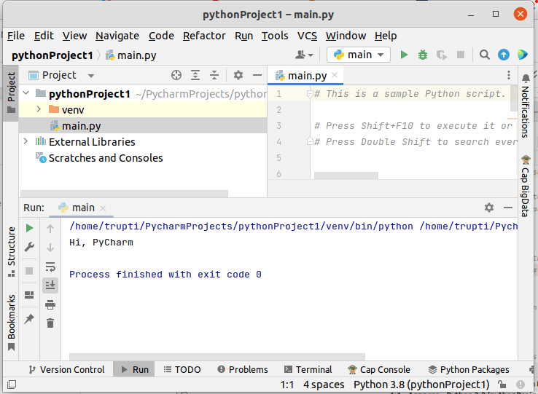Clear output with the trash icon

click(x=50, y=323)
